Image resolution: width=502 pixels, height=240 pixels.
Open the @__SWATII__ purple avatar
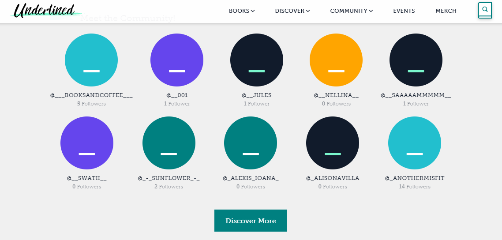tap(87, 142)
